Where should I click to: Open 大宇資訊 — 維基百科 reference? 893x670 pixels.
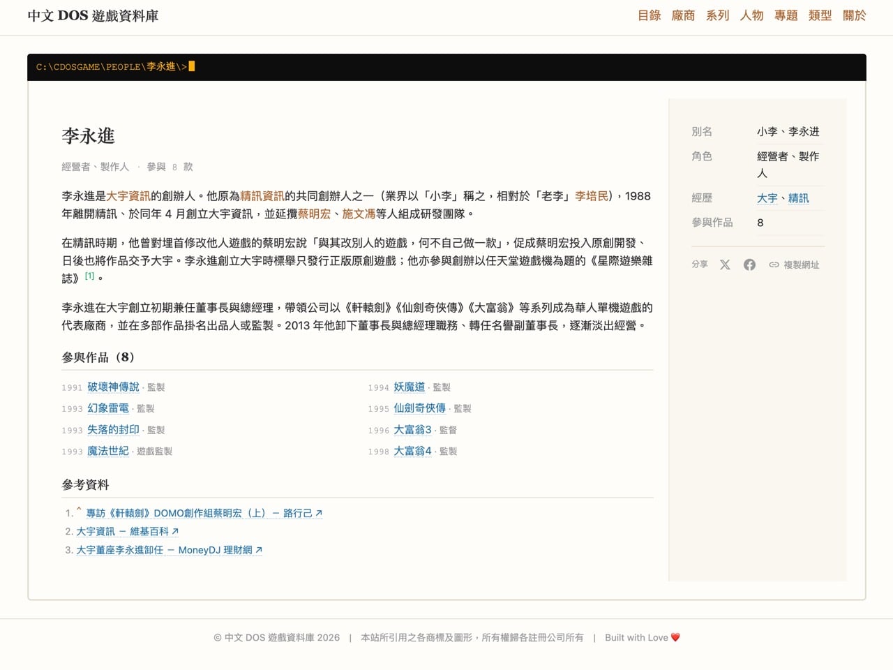coord(127,531)
